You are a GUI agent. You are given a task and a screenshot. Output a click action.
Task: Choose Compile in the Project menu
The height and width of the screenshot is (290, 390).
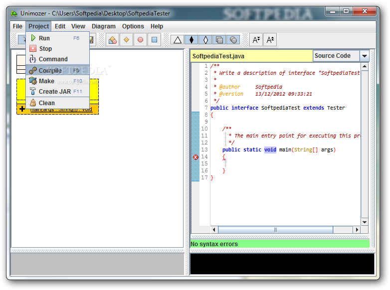[57, 71]
